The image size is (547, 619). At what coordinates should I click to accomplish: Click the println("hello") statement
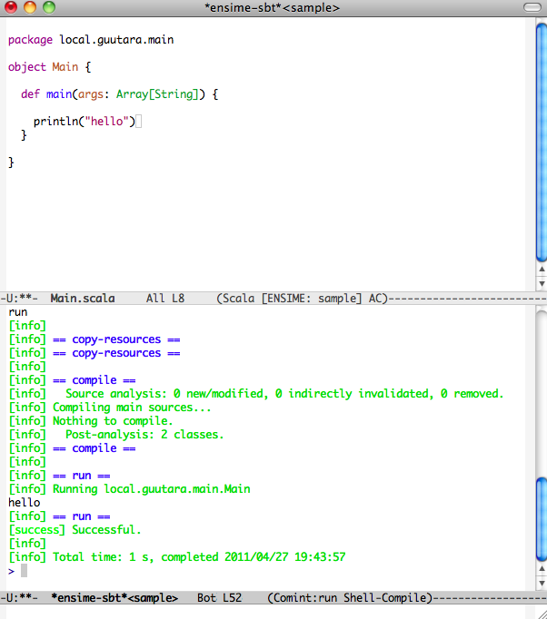click(85, 122)
